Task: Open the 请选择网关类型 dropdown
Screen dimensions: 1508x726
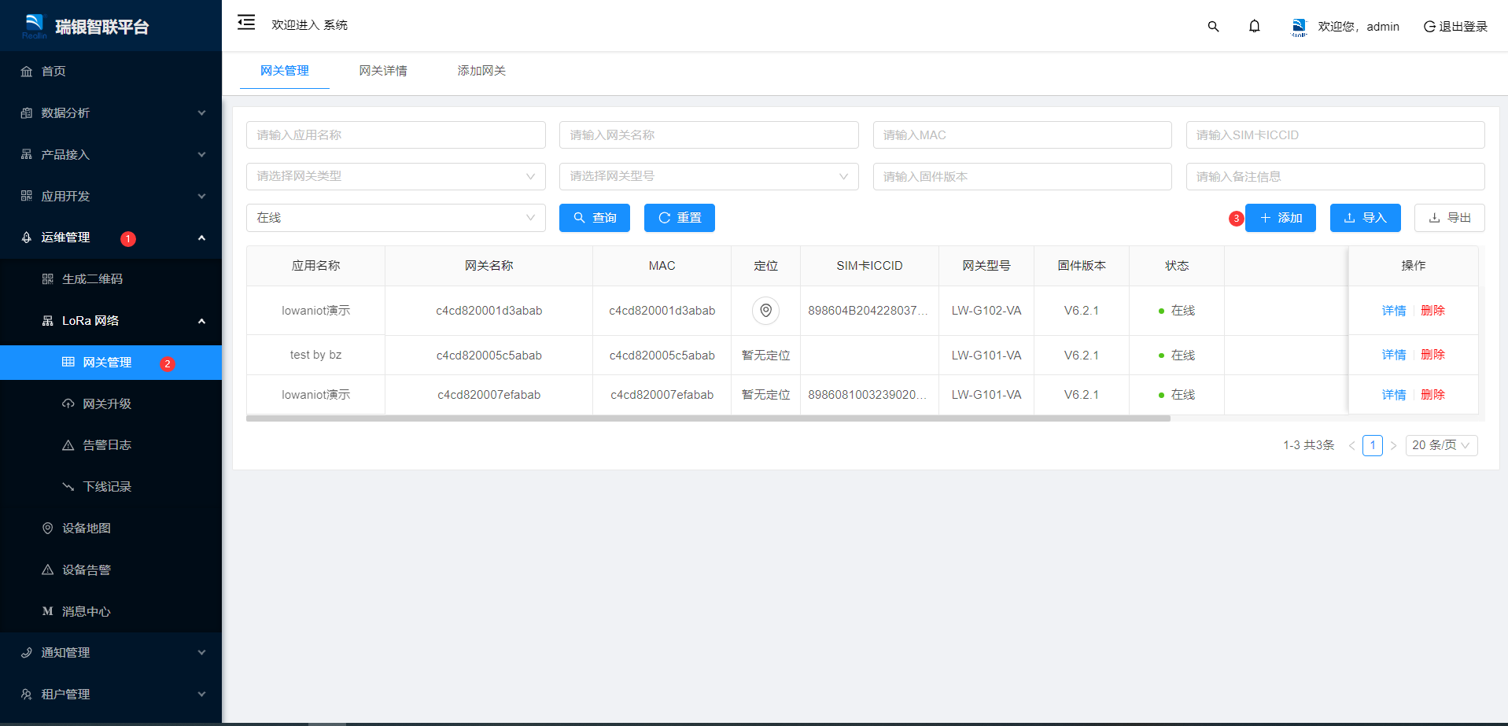Action: point(396,176)
